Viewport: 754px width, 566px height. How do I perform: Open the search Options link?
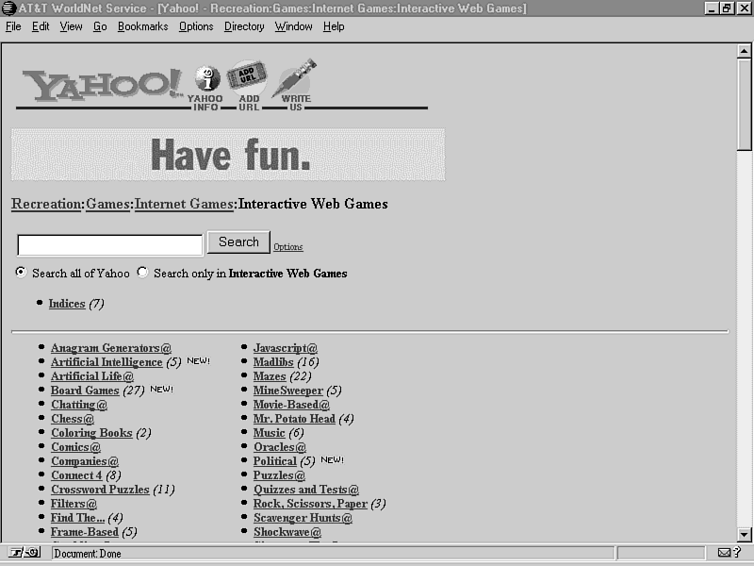[288, 247]
